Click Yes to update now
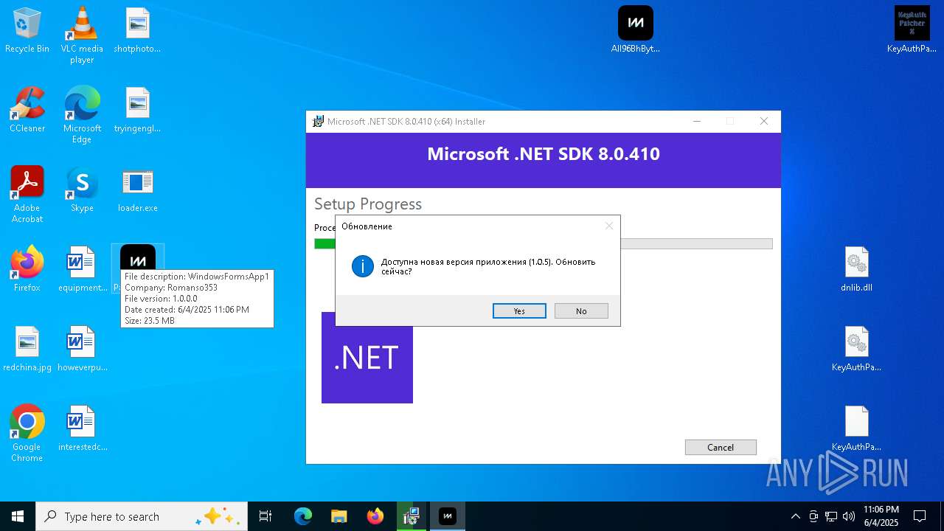The image size is (944, 531). click(519, 311)
